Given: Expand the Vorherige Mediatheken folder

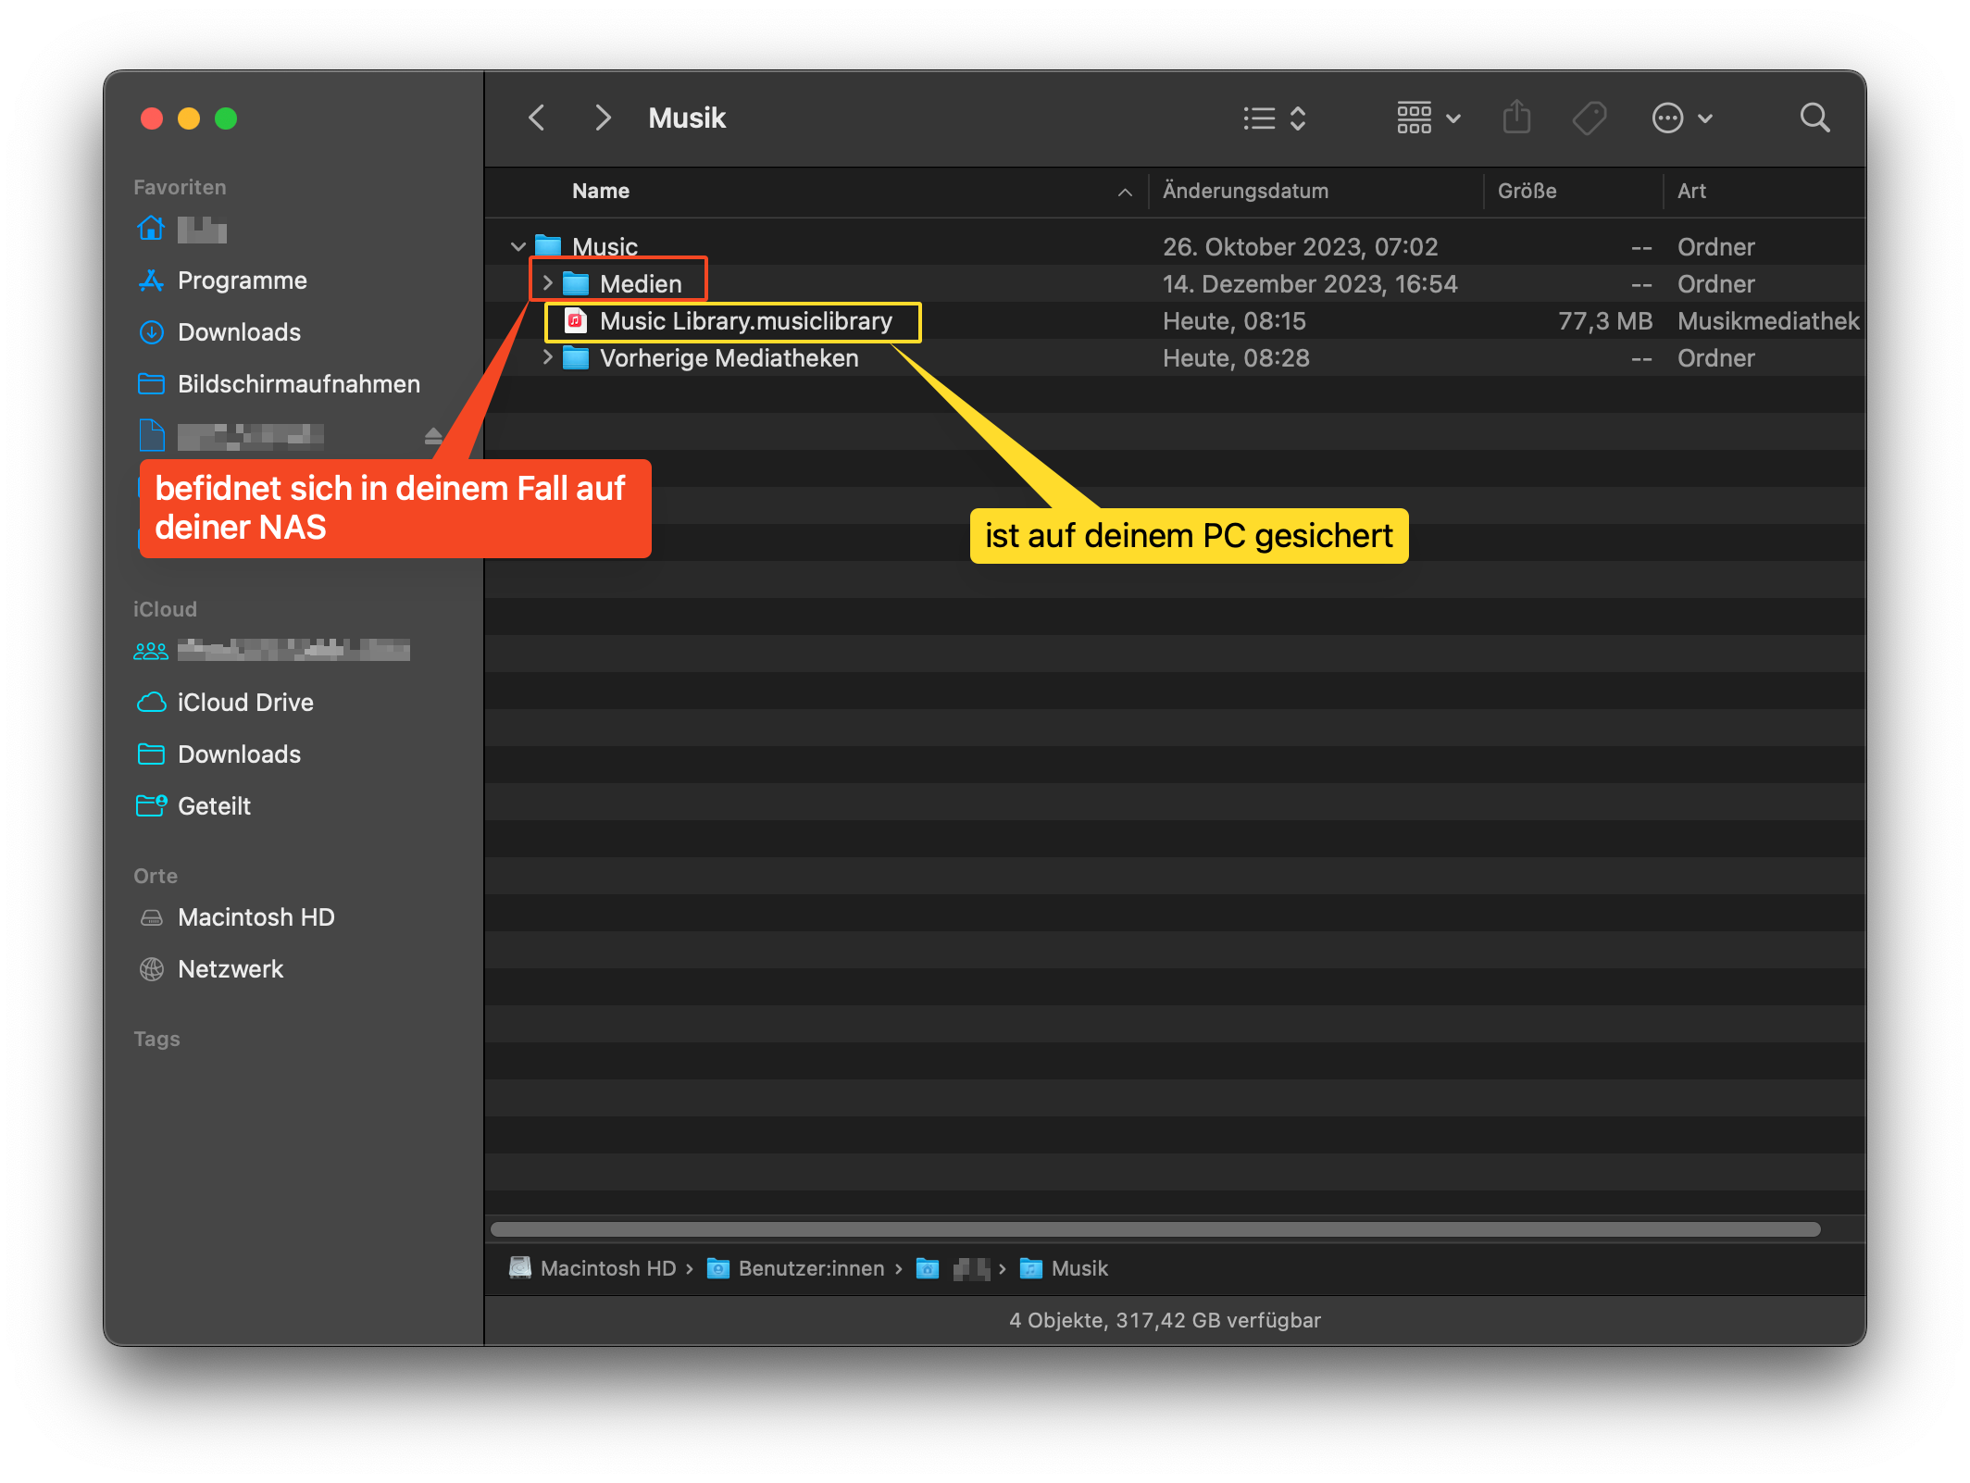Looking at the screenshot, I should [x=547, y=357].
